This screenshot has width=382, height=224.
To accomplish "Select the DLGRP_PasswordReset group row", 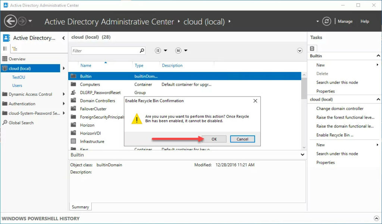I will tap(185, 92).
